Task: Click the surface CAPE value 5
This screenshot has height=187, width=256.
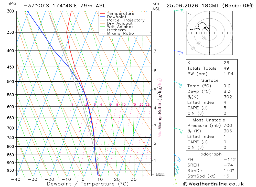Action: click(x=225, y=108)
